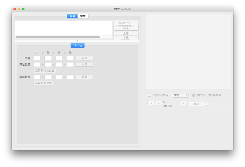Click the 0:0:0.0 timecode readout
245x167 pixels.
[167, 106]
